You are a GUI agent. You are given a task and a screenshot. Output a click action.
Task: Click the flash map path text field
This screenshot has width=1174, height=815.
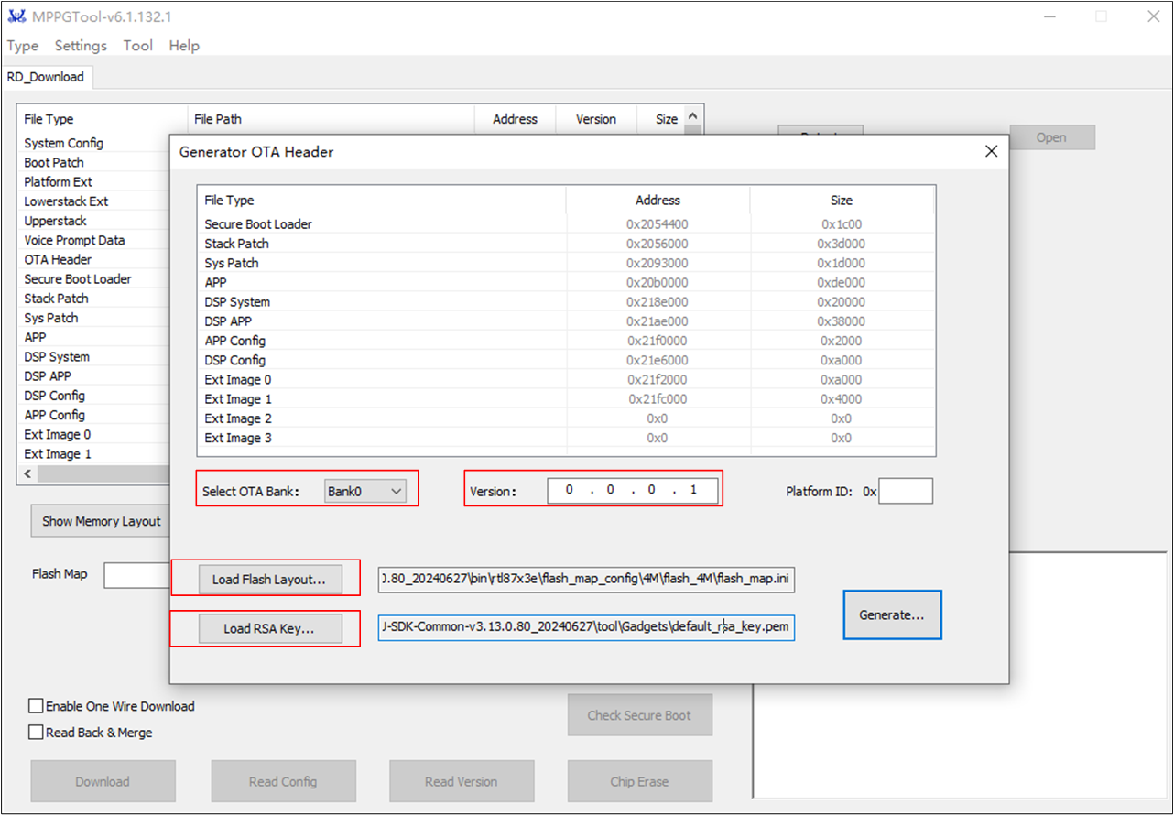586,579
